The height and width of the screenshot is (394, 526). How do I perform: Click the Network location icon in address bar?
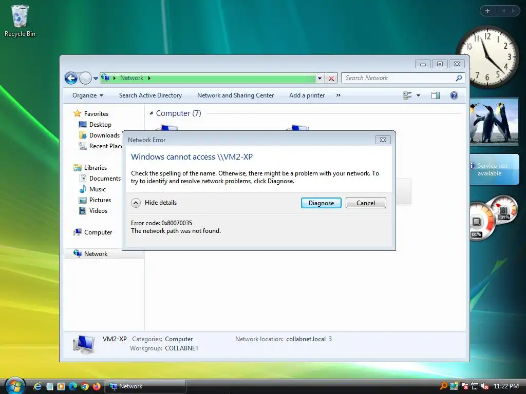(x=105, y=78)
